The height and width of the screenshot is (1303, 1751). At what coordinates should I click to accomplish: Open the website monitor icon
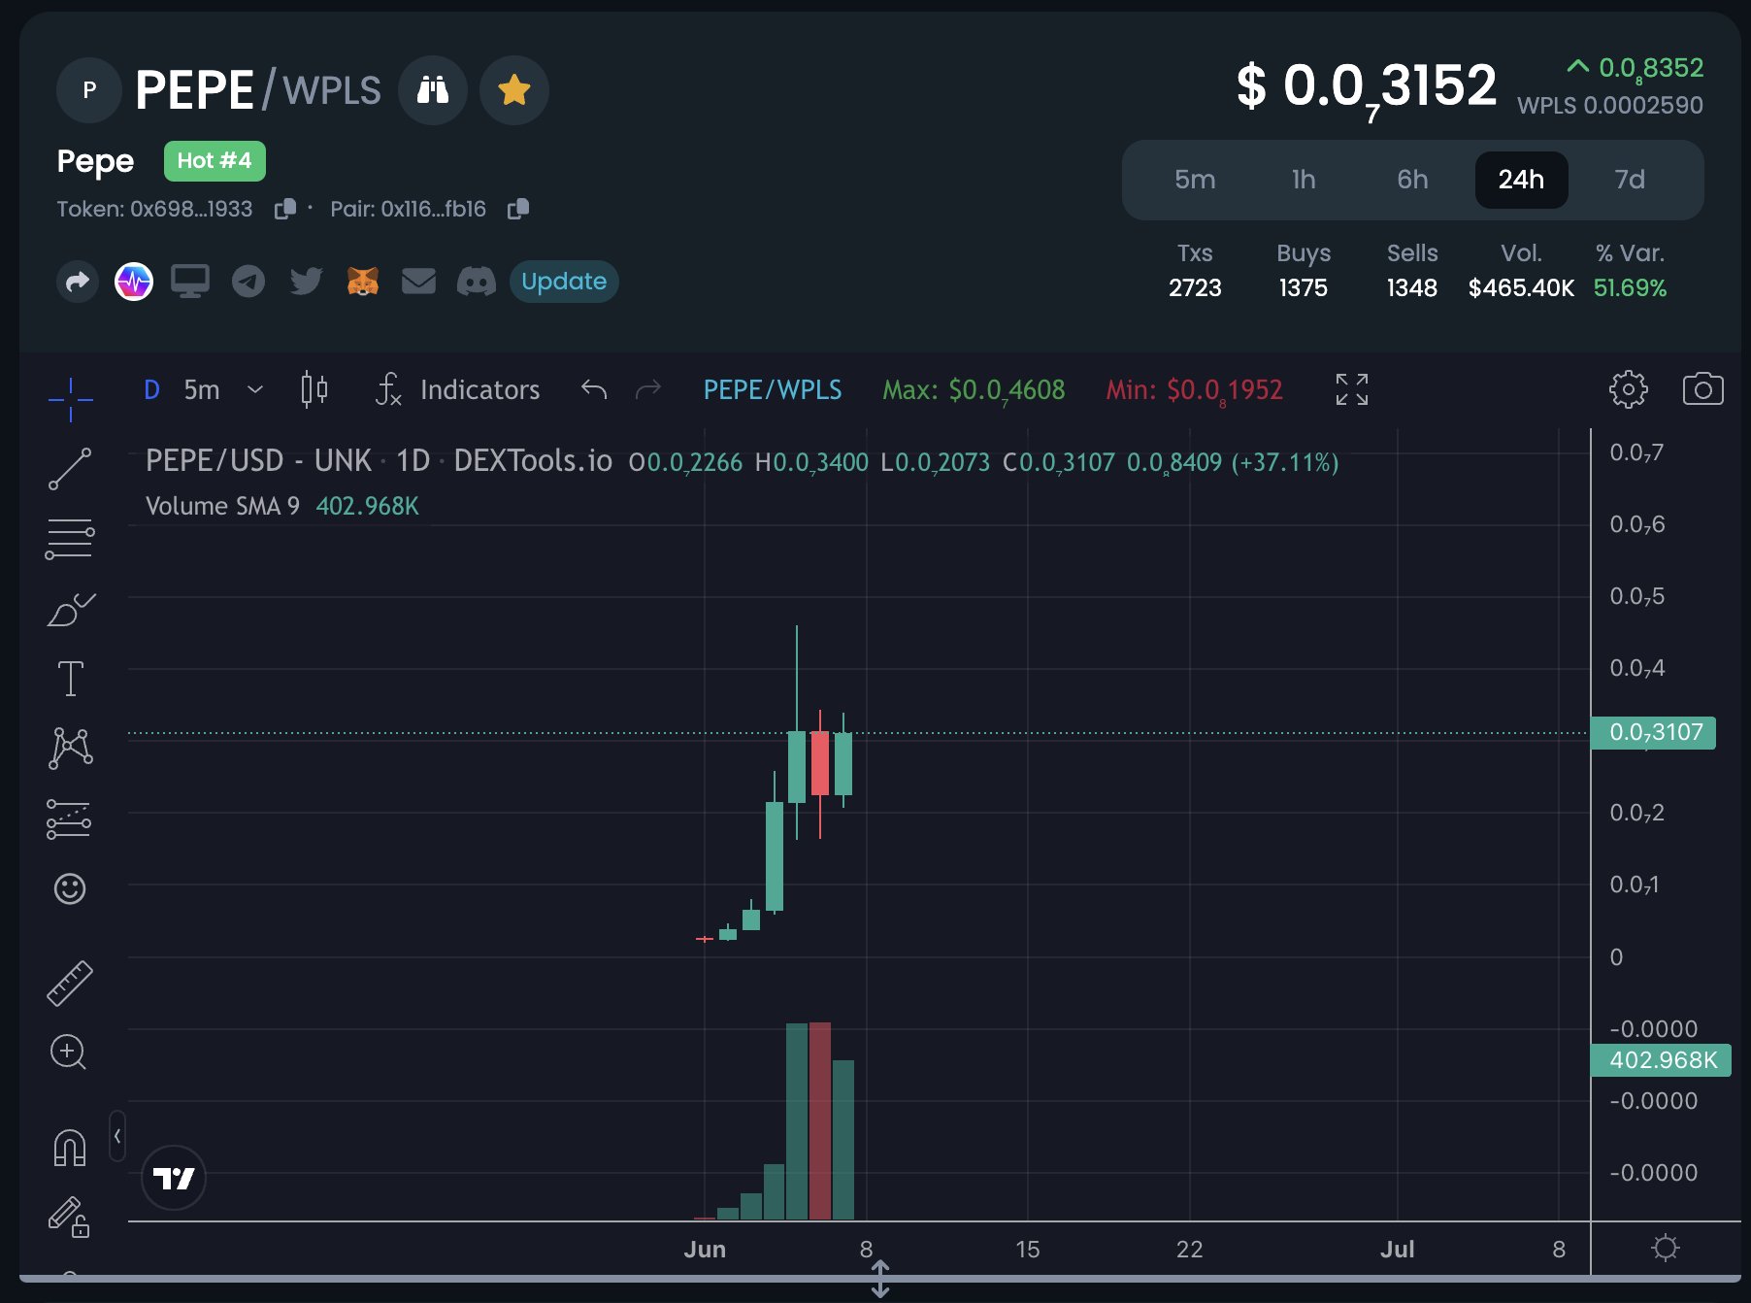tap(190, 282)
